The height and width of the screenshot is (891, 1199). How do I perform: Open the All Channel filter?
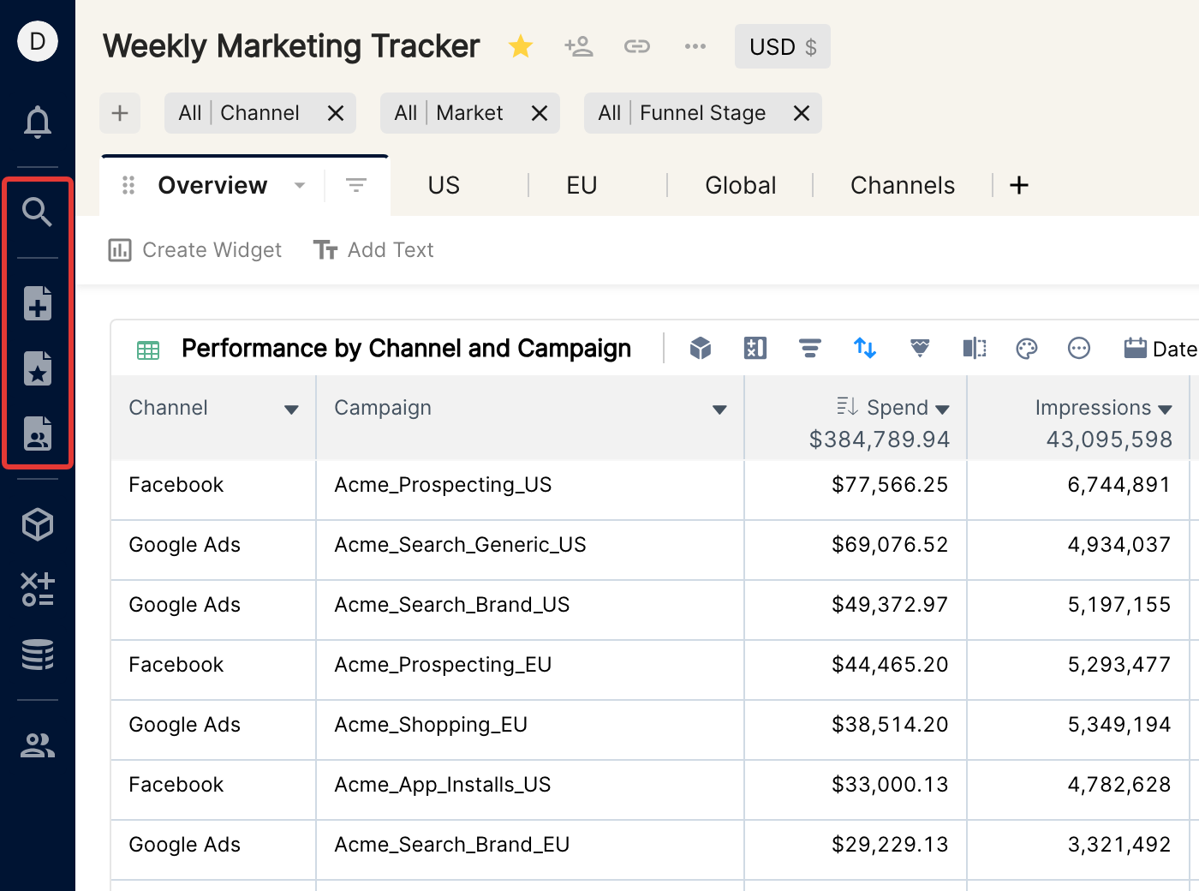(239, 113)
